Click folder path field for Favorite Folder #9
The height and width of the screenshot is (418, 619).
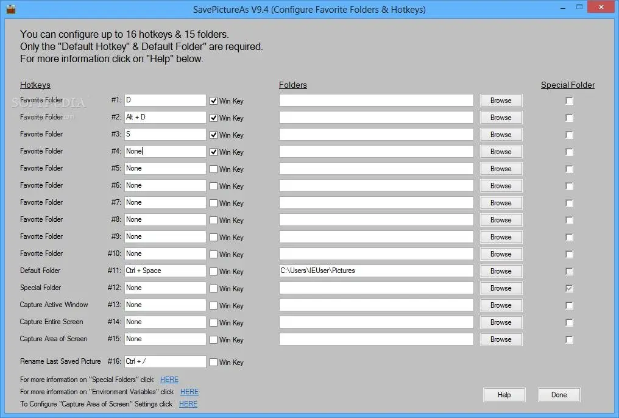[377, 237]
